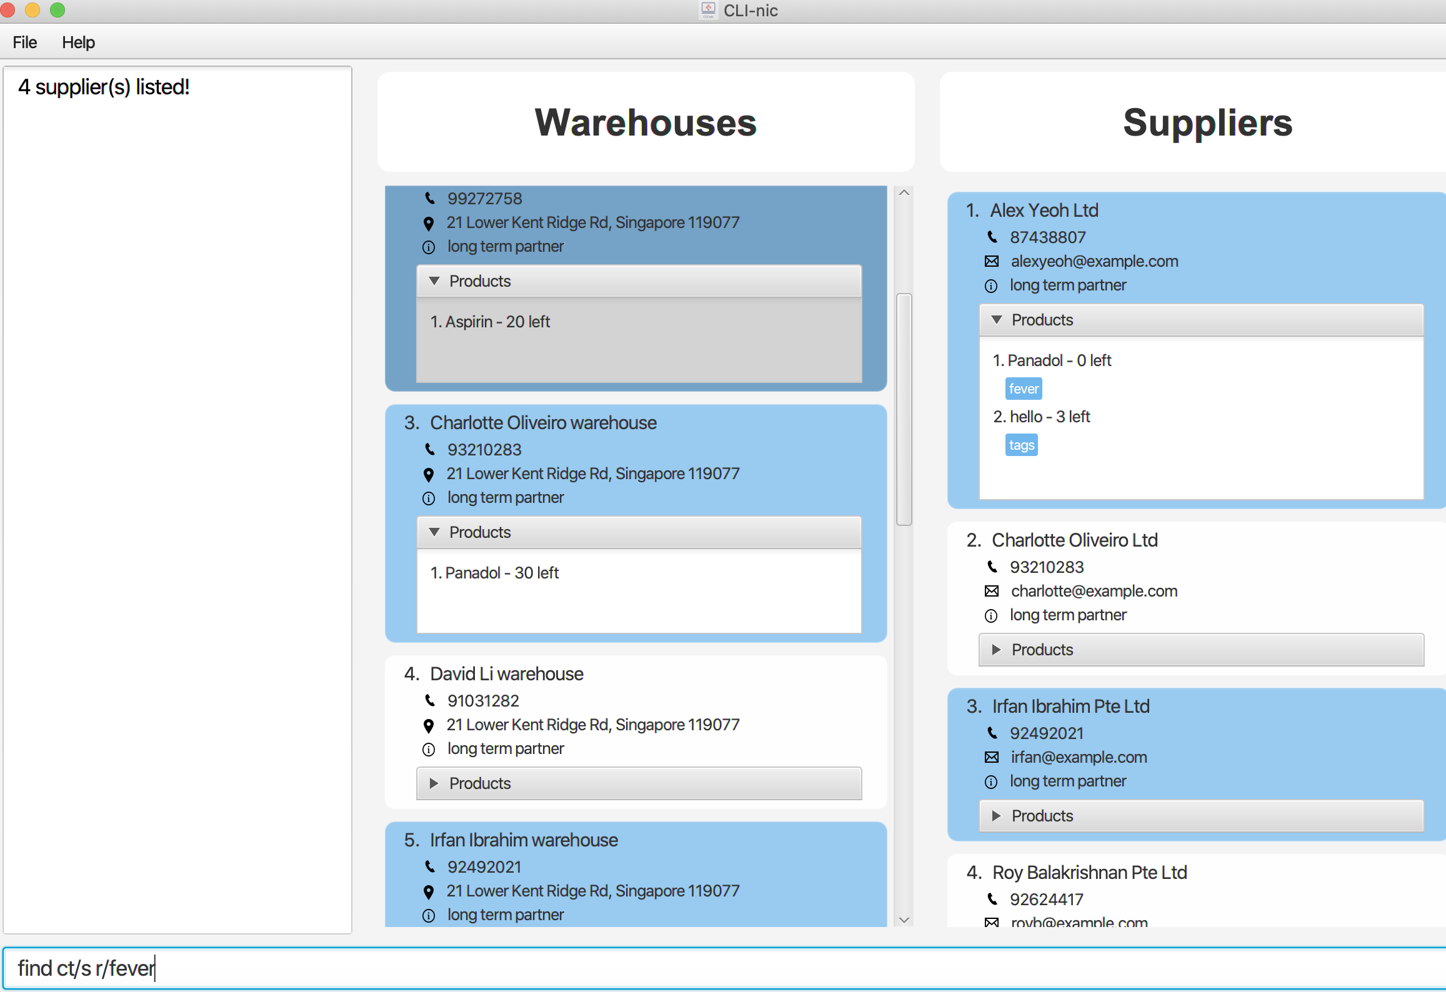Click phone icon beside 92624417
1446x992 pixels.
[992, 899]
